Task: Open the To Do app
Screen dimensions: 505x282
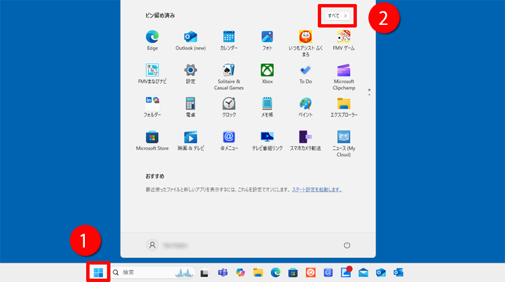Action: point(305,74)
